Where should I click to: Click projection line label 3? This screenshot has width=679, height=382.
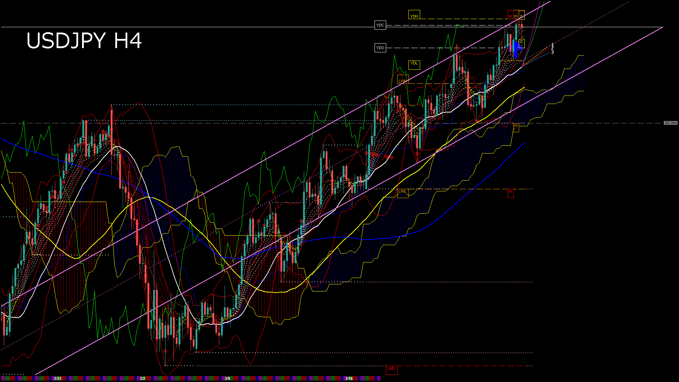[x=552, y=52]
